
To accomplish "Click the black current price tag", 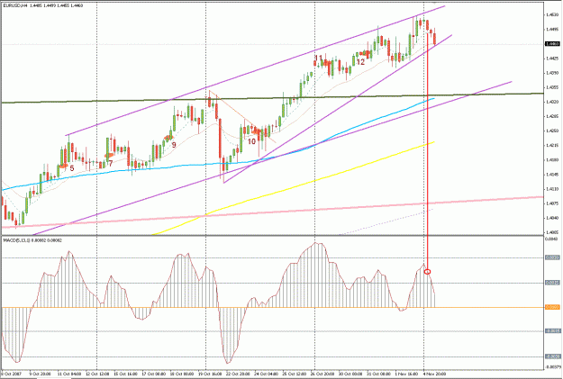I will tap(552, 44).
